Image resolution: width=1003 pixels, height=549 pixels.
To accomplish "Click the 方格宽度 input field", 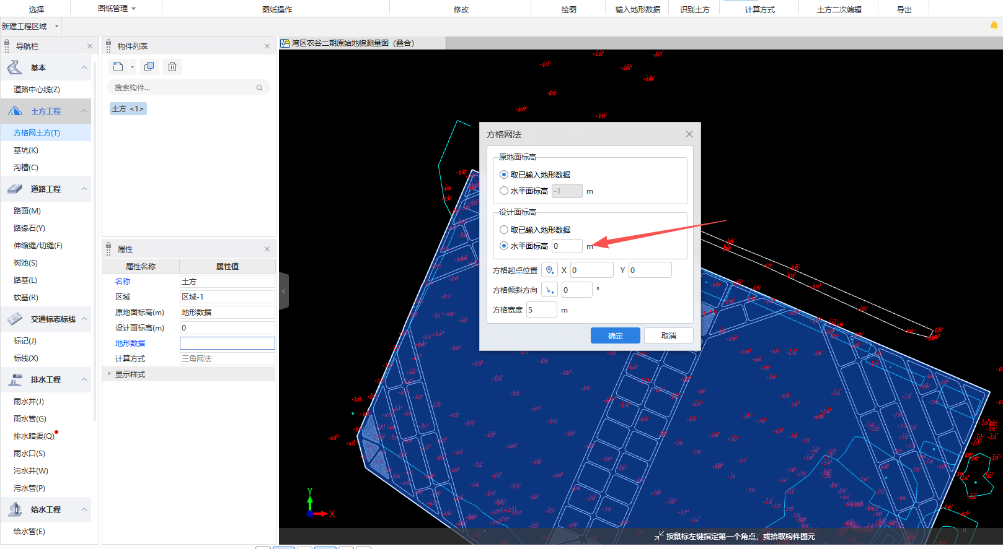I will click(541, 309).
